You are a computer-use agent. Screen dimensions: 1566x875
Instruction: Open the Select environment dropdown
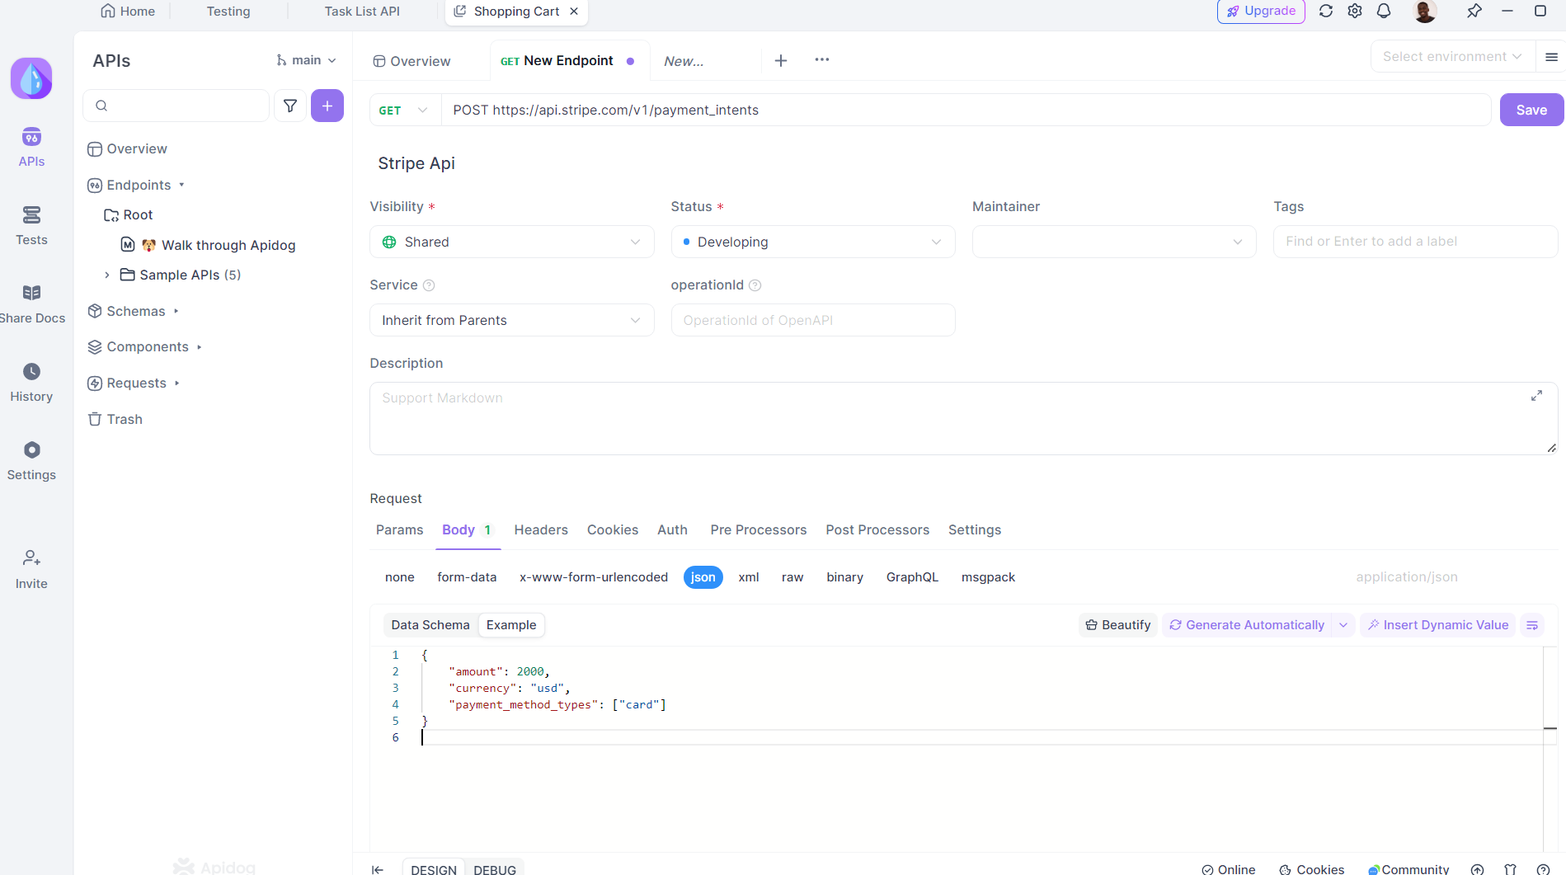click(1452, 57)
